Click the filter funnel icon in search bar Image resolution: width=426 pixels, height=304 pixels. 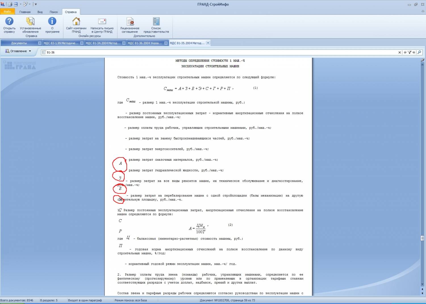410,52
